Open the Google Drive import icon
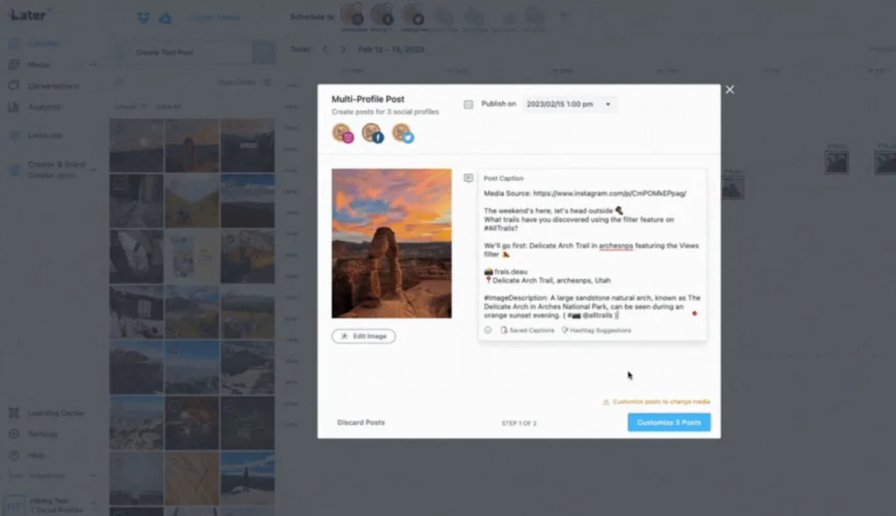The height and width of the screenshot is (516, 896). click(x=165, y=17)
